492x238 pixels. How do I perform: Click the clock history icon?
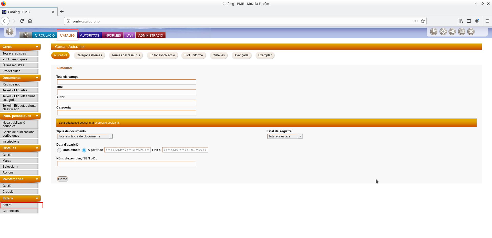point(434,31)
